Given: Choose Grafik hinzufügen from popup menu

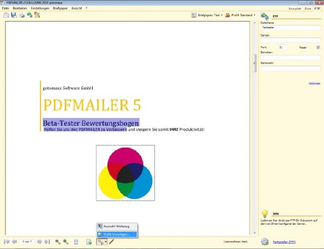Looking at the screenshot, I should (x=117, y=234).
